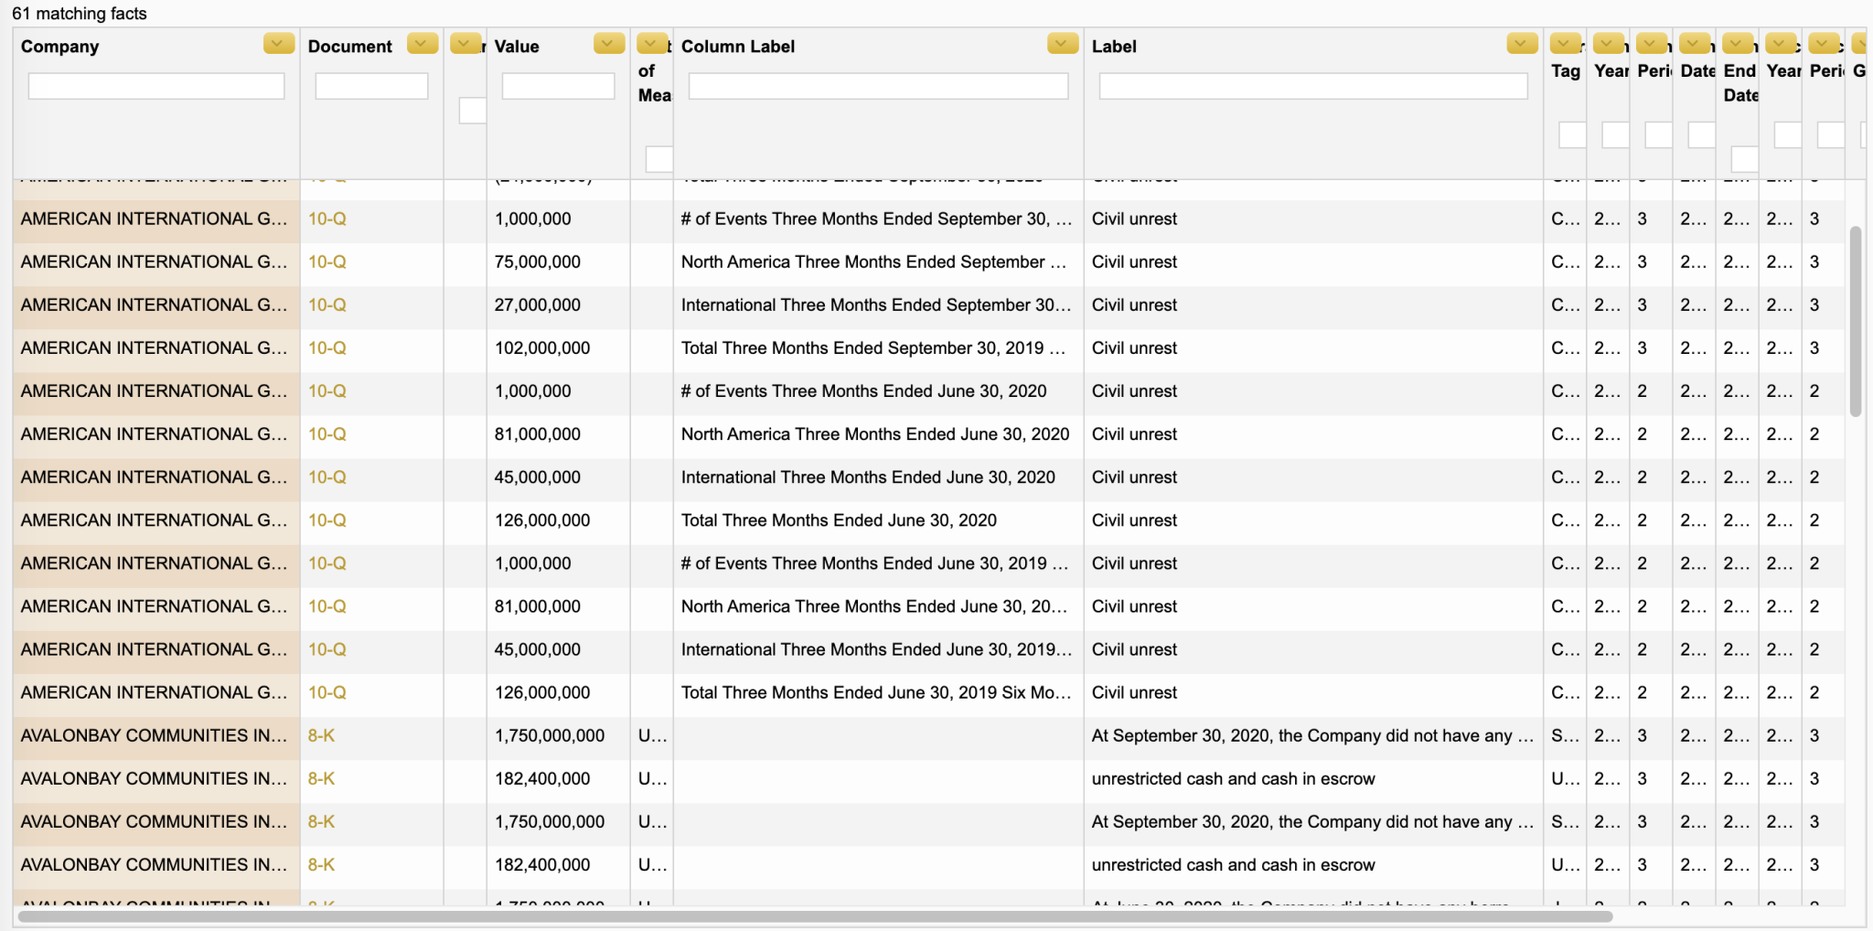Open the Company column menu dropdown
The height and width of the screenshot is (931, 1873).
coord(278,44)
